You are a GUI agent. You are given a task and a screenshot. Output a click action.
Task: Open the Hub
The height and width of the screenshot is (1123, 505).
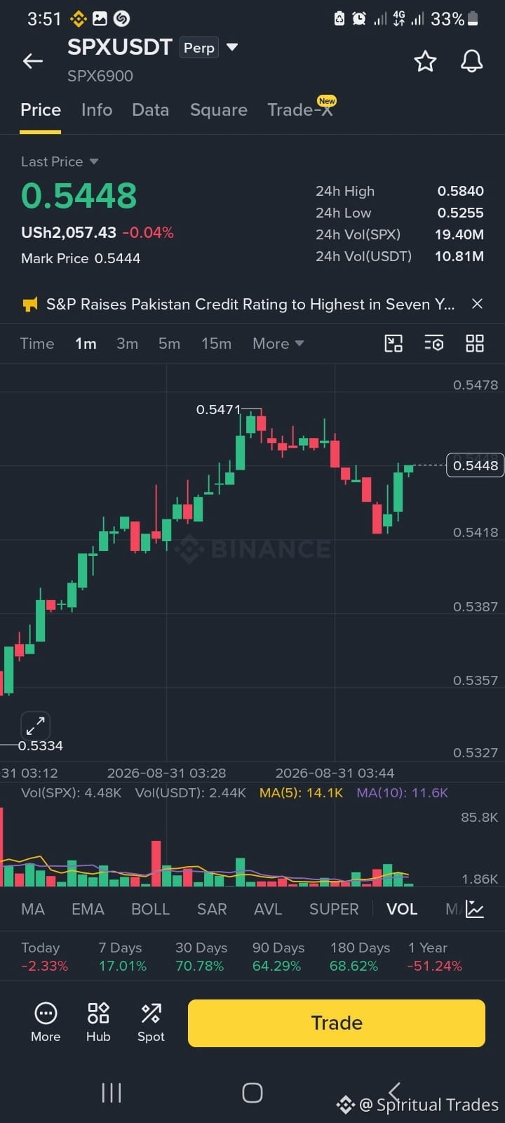pyautogui.click(x=98, y=1022)
